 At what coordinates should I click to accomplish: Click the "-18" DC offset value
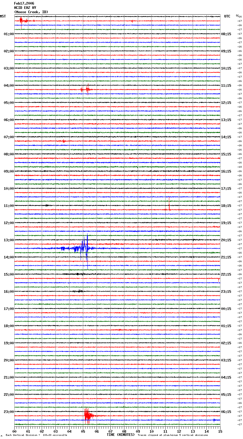(x=240, y=167)
